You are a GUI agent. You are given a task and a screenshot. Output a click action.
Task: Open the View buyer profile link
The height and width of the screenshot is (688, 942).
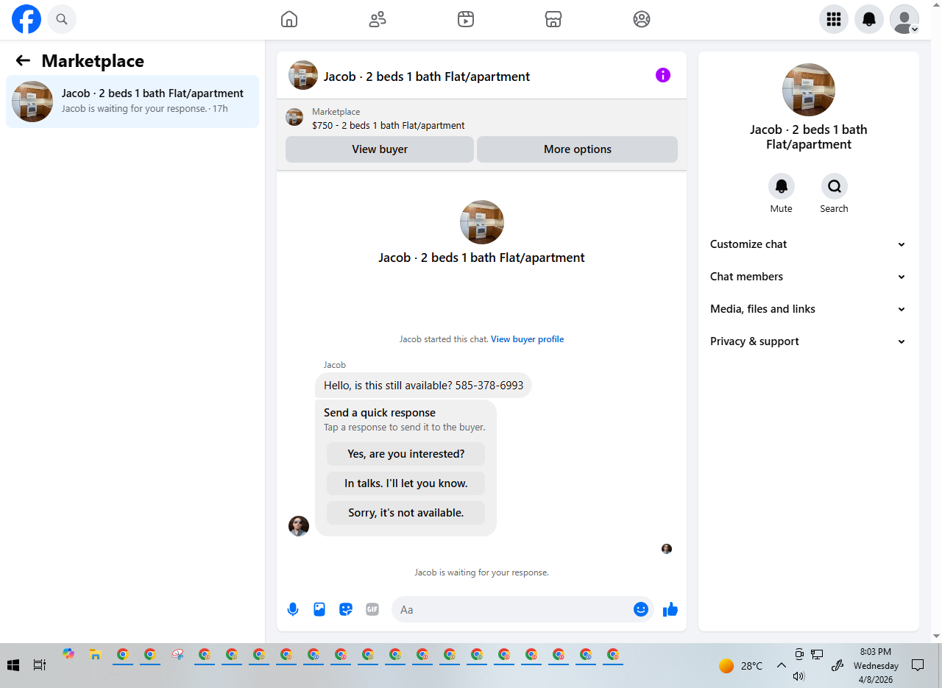(527, 339)
